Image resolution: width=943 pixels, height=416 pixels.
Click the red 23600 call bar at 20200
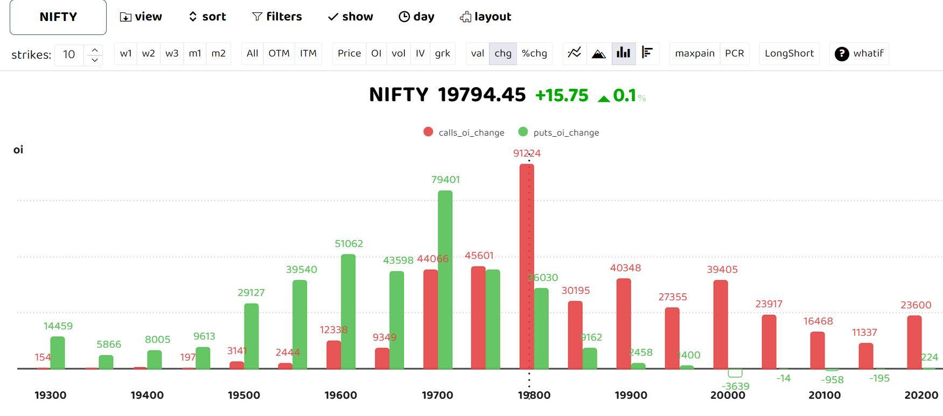[x=914, y=342]
